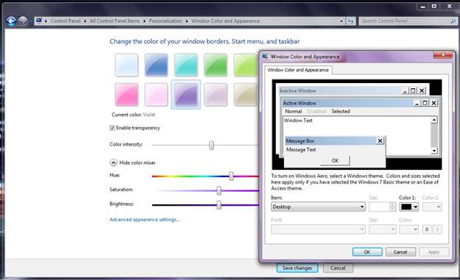Viewport: 460px width, 280px height.
Task: Select the Window Color and Appearance tab
Action: point(298,71)
